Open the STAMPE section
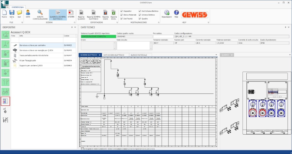The image size is (292, 154). pos(71,14)
